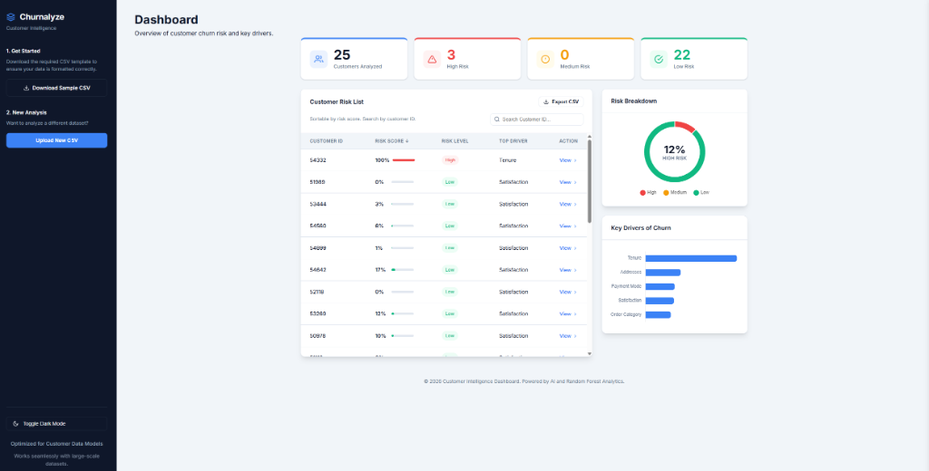This screenshot has height=471, width=929.
Task: View details for customer 54642
Action: tap(568, 270)
